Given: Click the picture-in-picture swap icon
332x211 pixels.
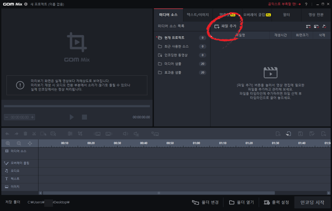Looking at the screenshot, I should click(155, 134).
